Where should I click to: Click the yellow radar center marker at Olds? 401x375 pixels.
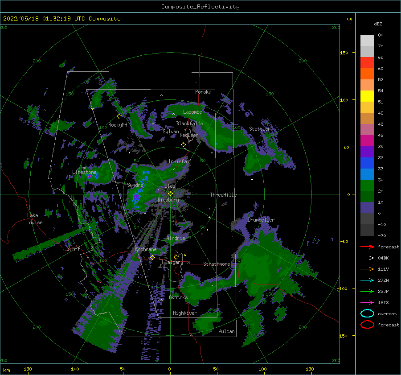coord(170,194)
